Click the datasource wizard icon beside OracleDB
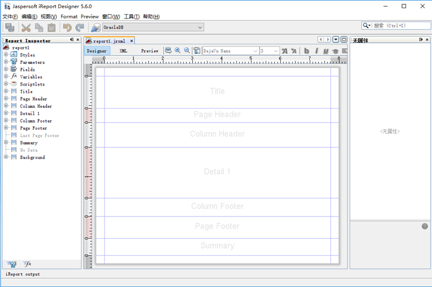Viewport: 432px width, 287px height. (x=95, y=28)
